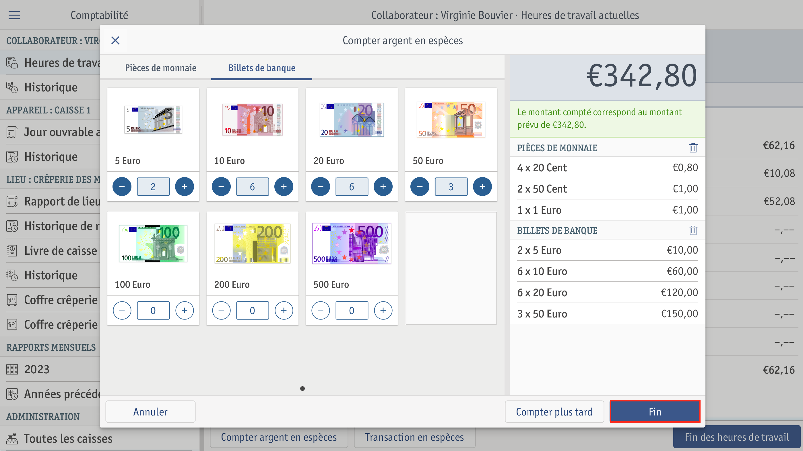Select the Billets de banque tab
The height and width of the screenshot is (451, 803).
pyautogui.click(x=262, y=68)
